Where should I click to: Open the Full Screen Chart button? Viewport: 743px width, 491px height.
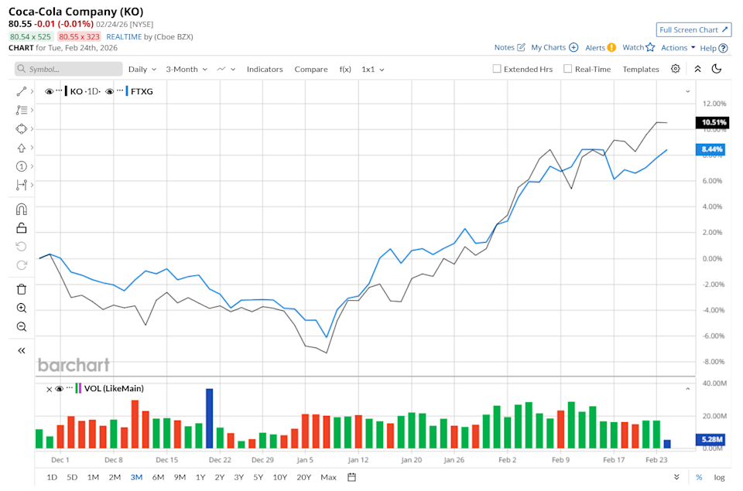point(693,29)
